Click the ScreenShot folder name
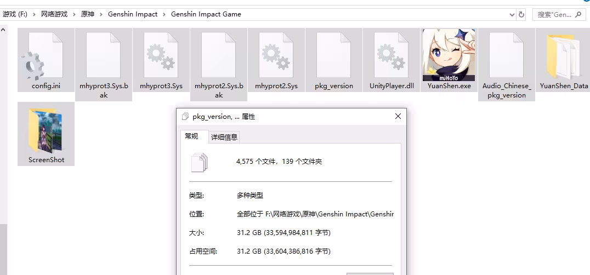590x275 pixels. (46, 159)
